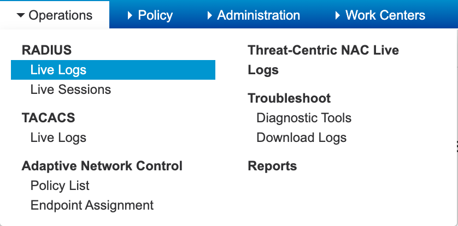The image size is (458, 226).
Task: Click the Troubleshoot section heading
Action: (289, 98)
